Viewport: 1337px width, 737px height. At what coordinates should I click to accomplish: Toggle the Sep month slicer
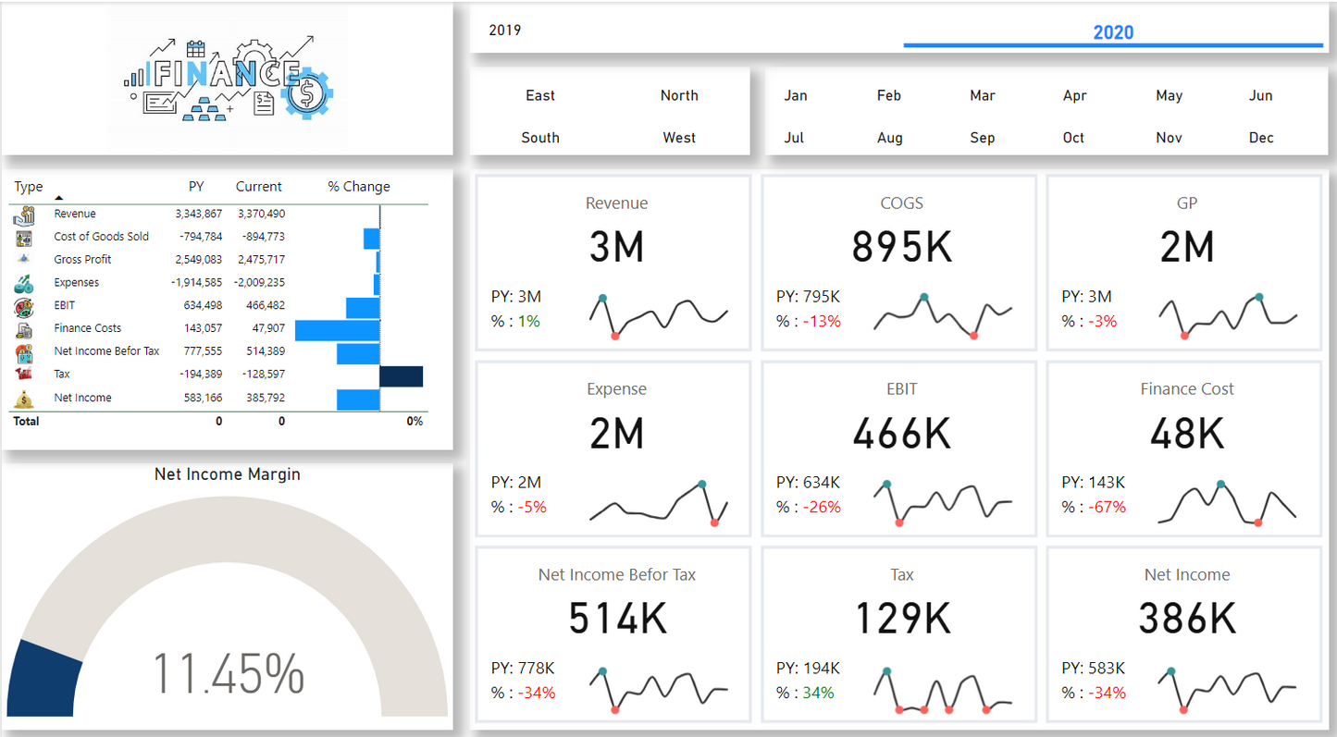[983, 138]
